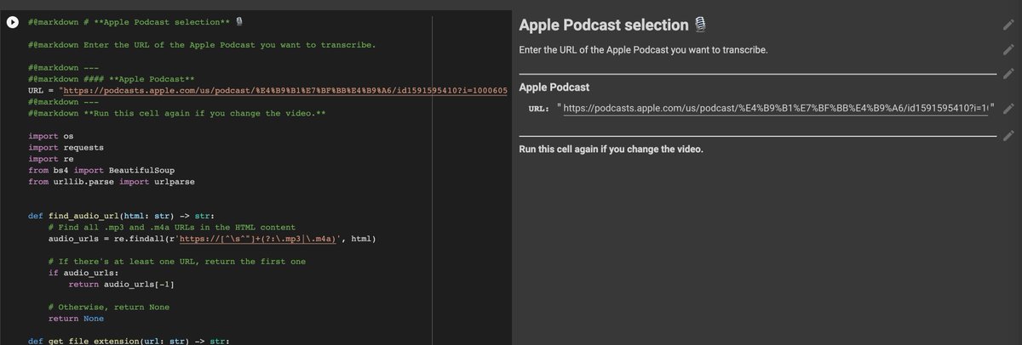Click the 'return None' code line
The width and height of the screenshot is (1022, 345).
[x=76, y=319]
